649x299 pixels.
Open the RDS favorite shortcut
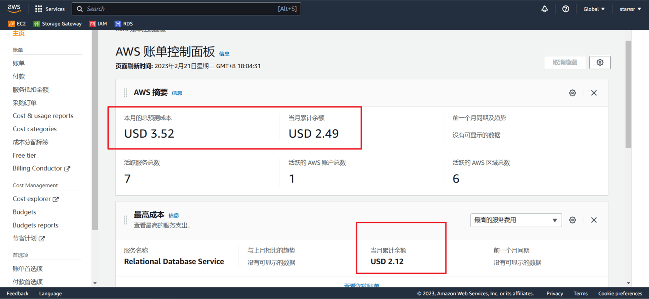(x=124, y=23)
